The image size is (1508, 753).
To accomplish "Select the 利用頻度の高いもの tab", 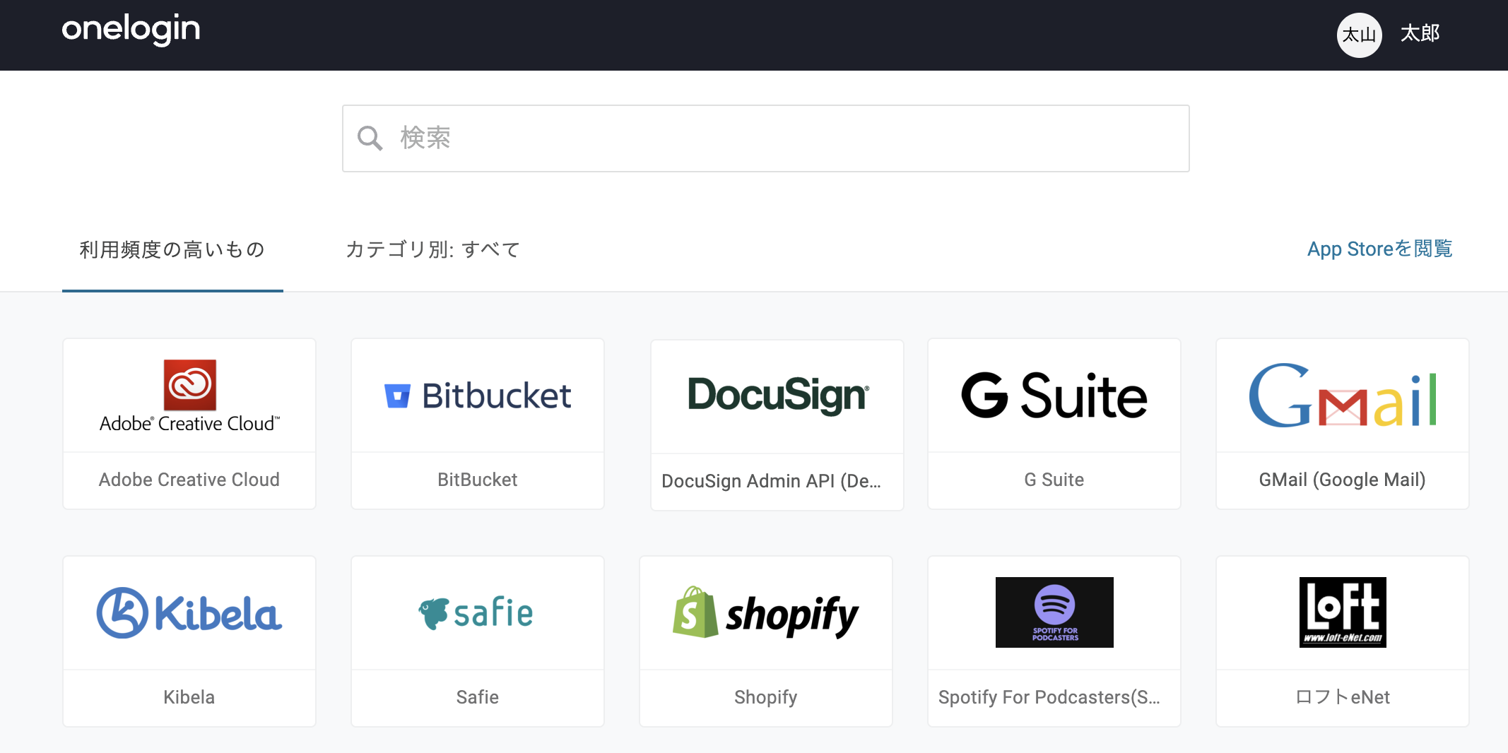I will pyautogui.click(x=172, y=249).
